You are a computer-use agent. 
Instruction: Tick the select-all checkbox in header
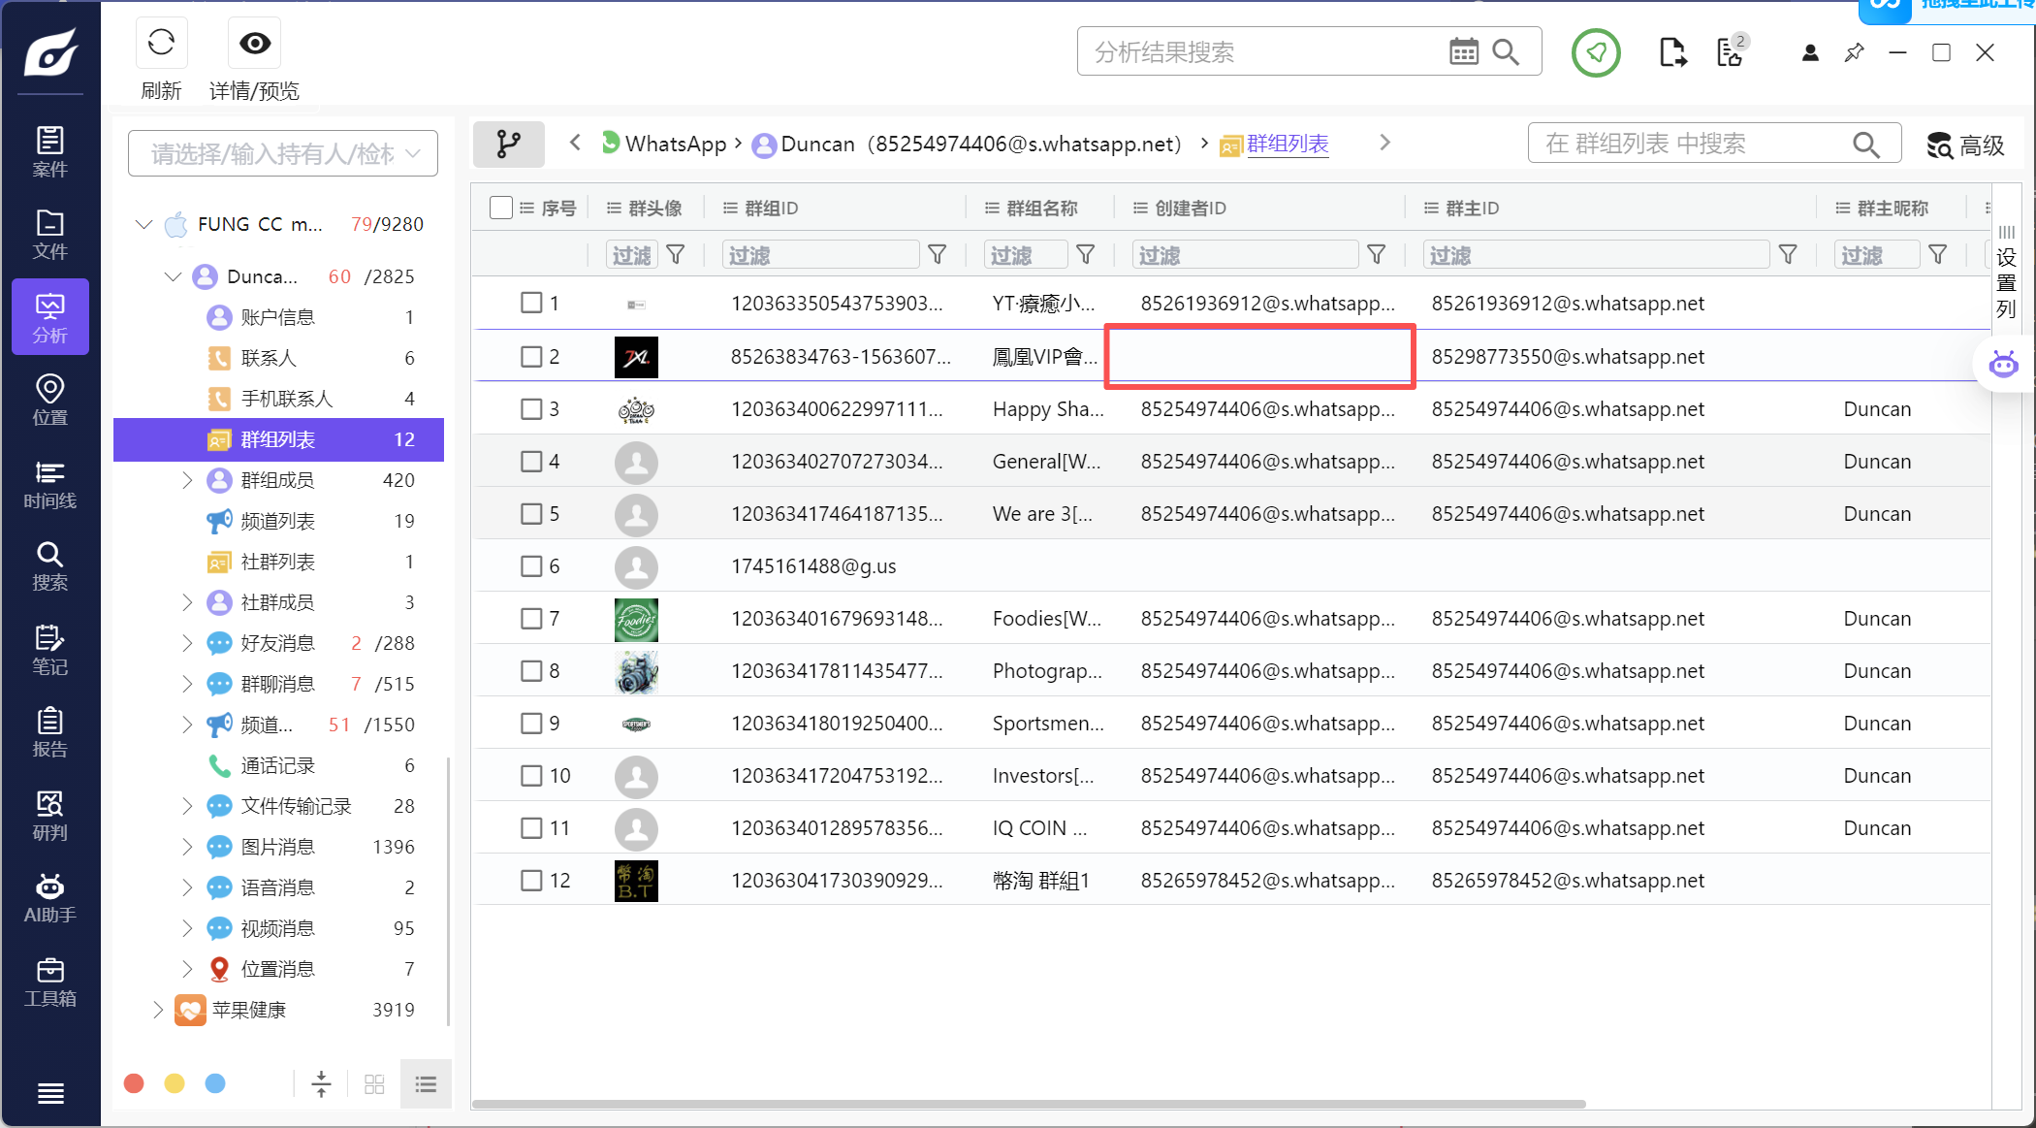click(500, 208)
